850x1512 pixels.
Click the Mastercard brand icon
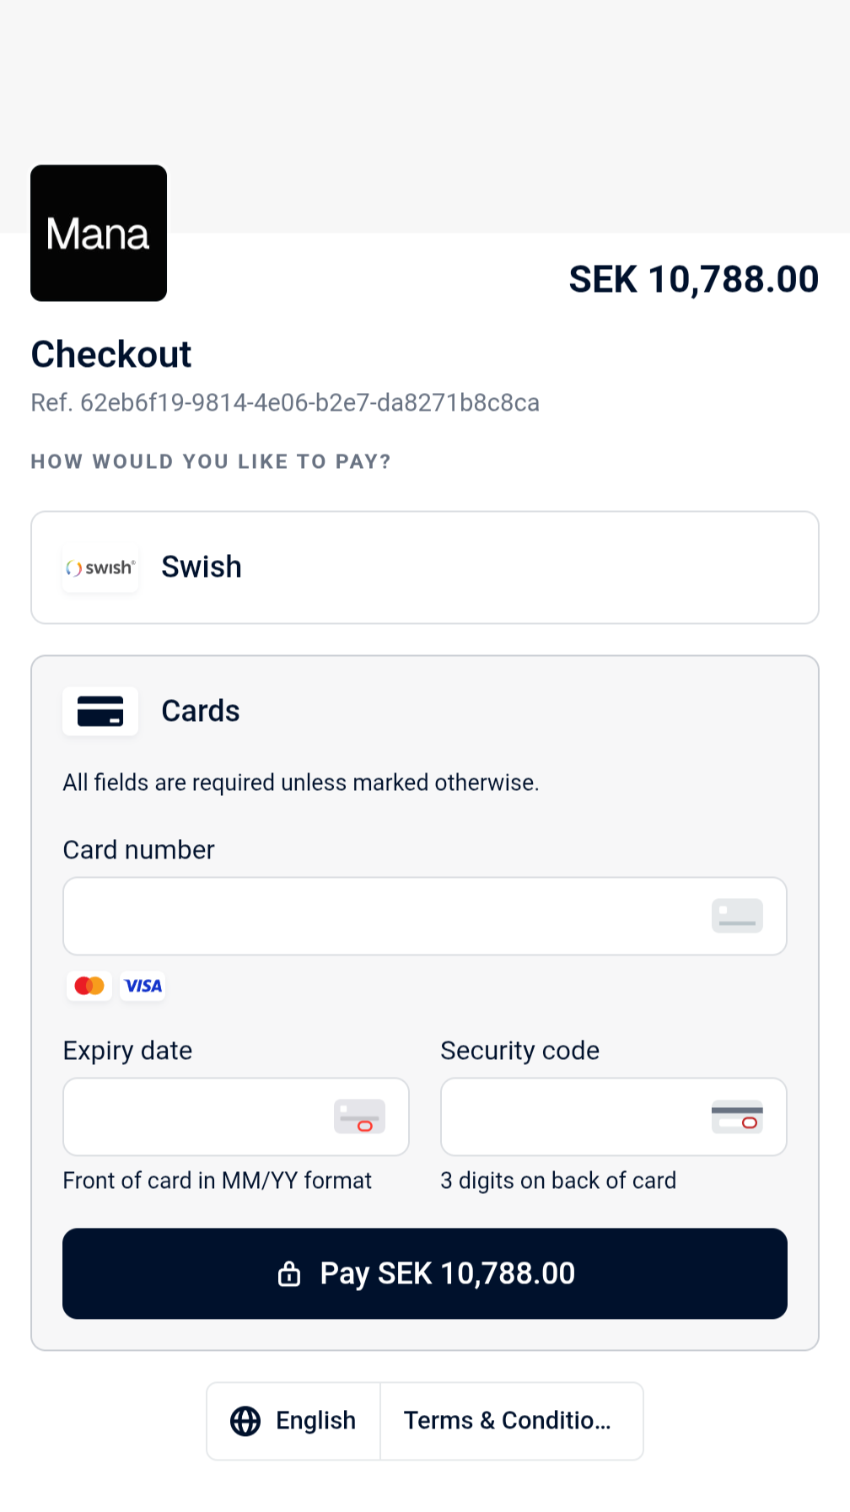(x=89, y=986)
